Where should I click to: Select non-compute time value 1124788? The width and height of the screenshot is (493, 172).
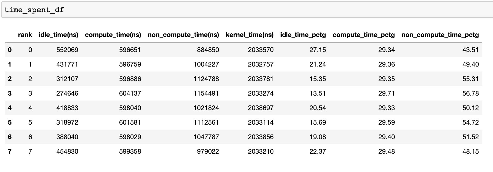(206, 79)
